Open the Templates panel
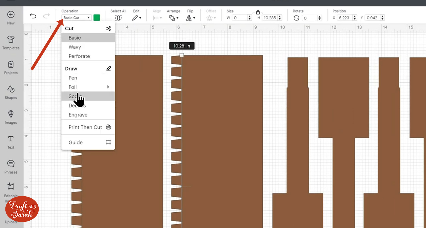Screen dimensions: 426x228 (11, 42)
